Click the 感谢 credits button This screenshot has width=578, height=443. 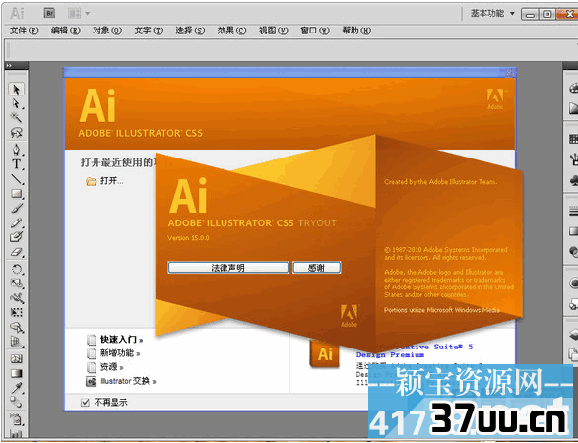point(317,268)
